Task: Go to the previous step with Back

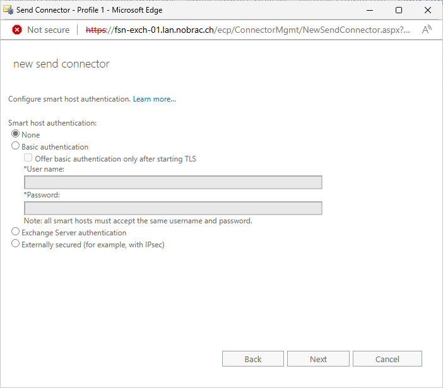Action: click(x=253, y=359)
